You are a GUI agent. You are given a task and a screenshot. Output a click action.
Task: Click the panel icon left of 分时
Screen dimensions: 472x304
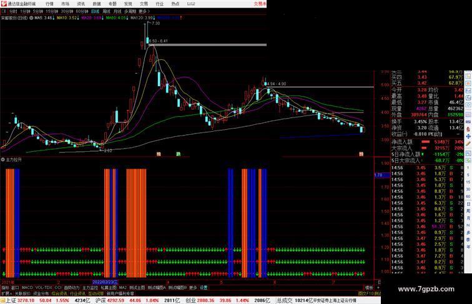pos(4,11)
